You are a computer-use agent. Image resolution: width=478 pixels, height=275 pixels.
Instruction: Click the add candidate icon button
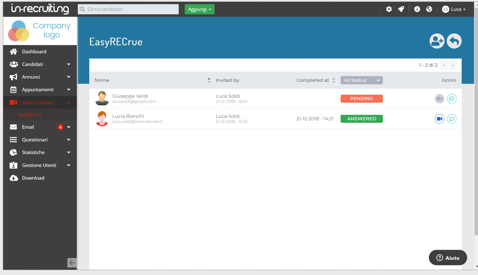[437, 41]
